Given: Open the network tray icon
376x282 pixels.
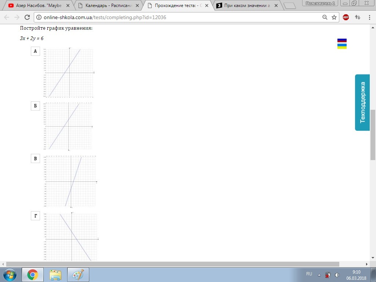Looking at the screenshot, I should 328,275.
